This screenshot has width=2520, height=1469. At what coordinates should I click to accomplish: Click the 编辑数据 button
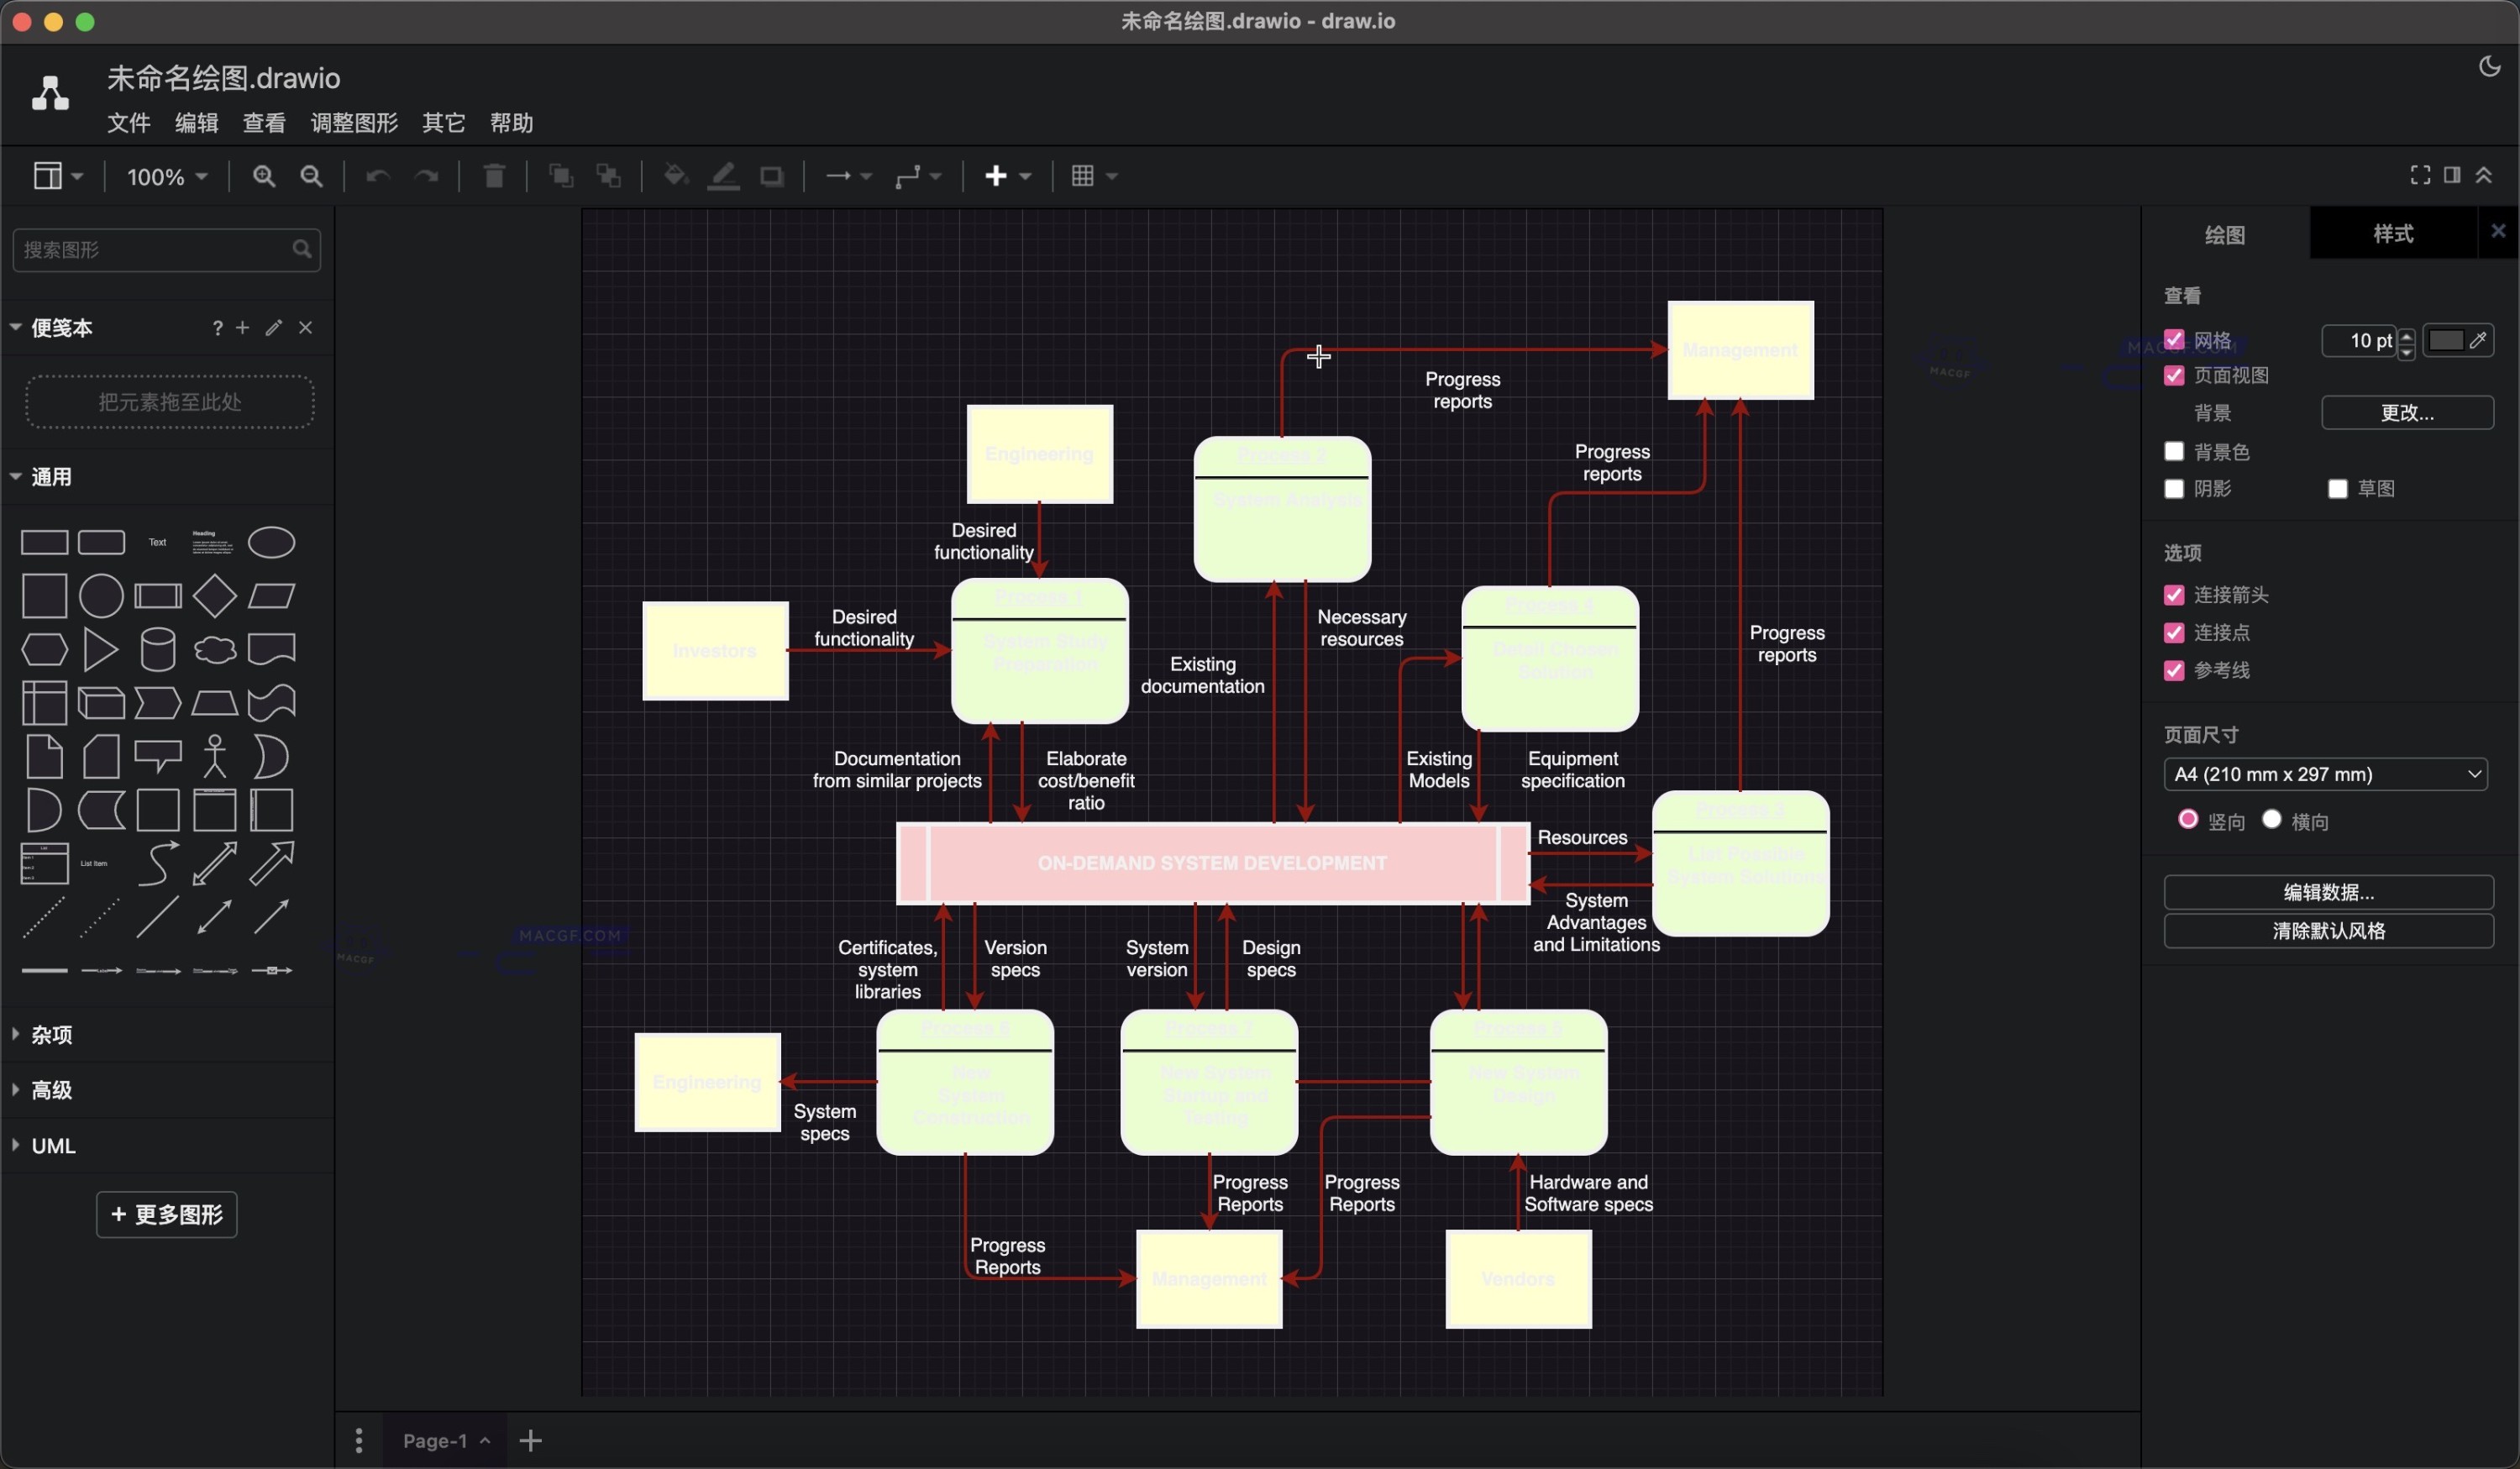2328,892
